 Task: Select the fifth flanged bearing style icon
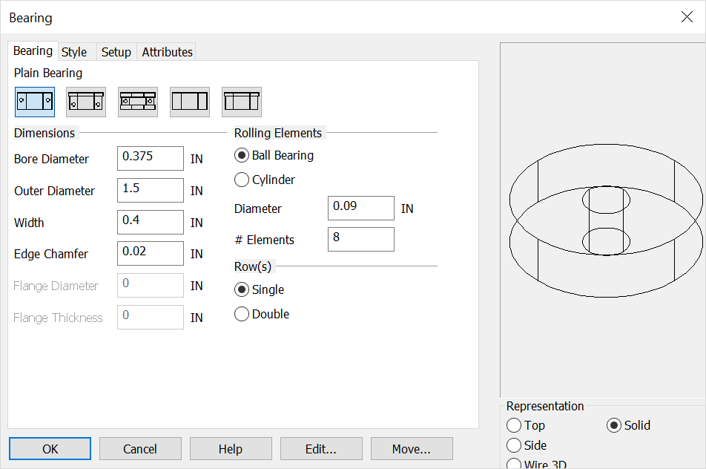click(x=242, y=100)
